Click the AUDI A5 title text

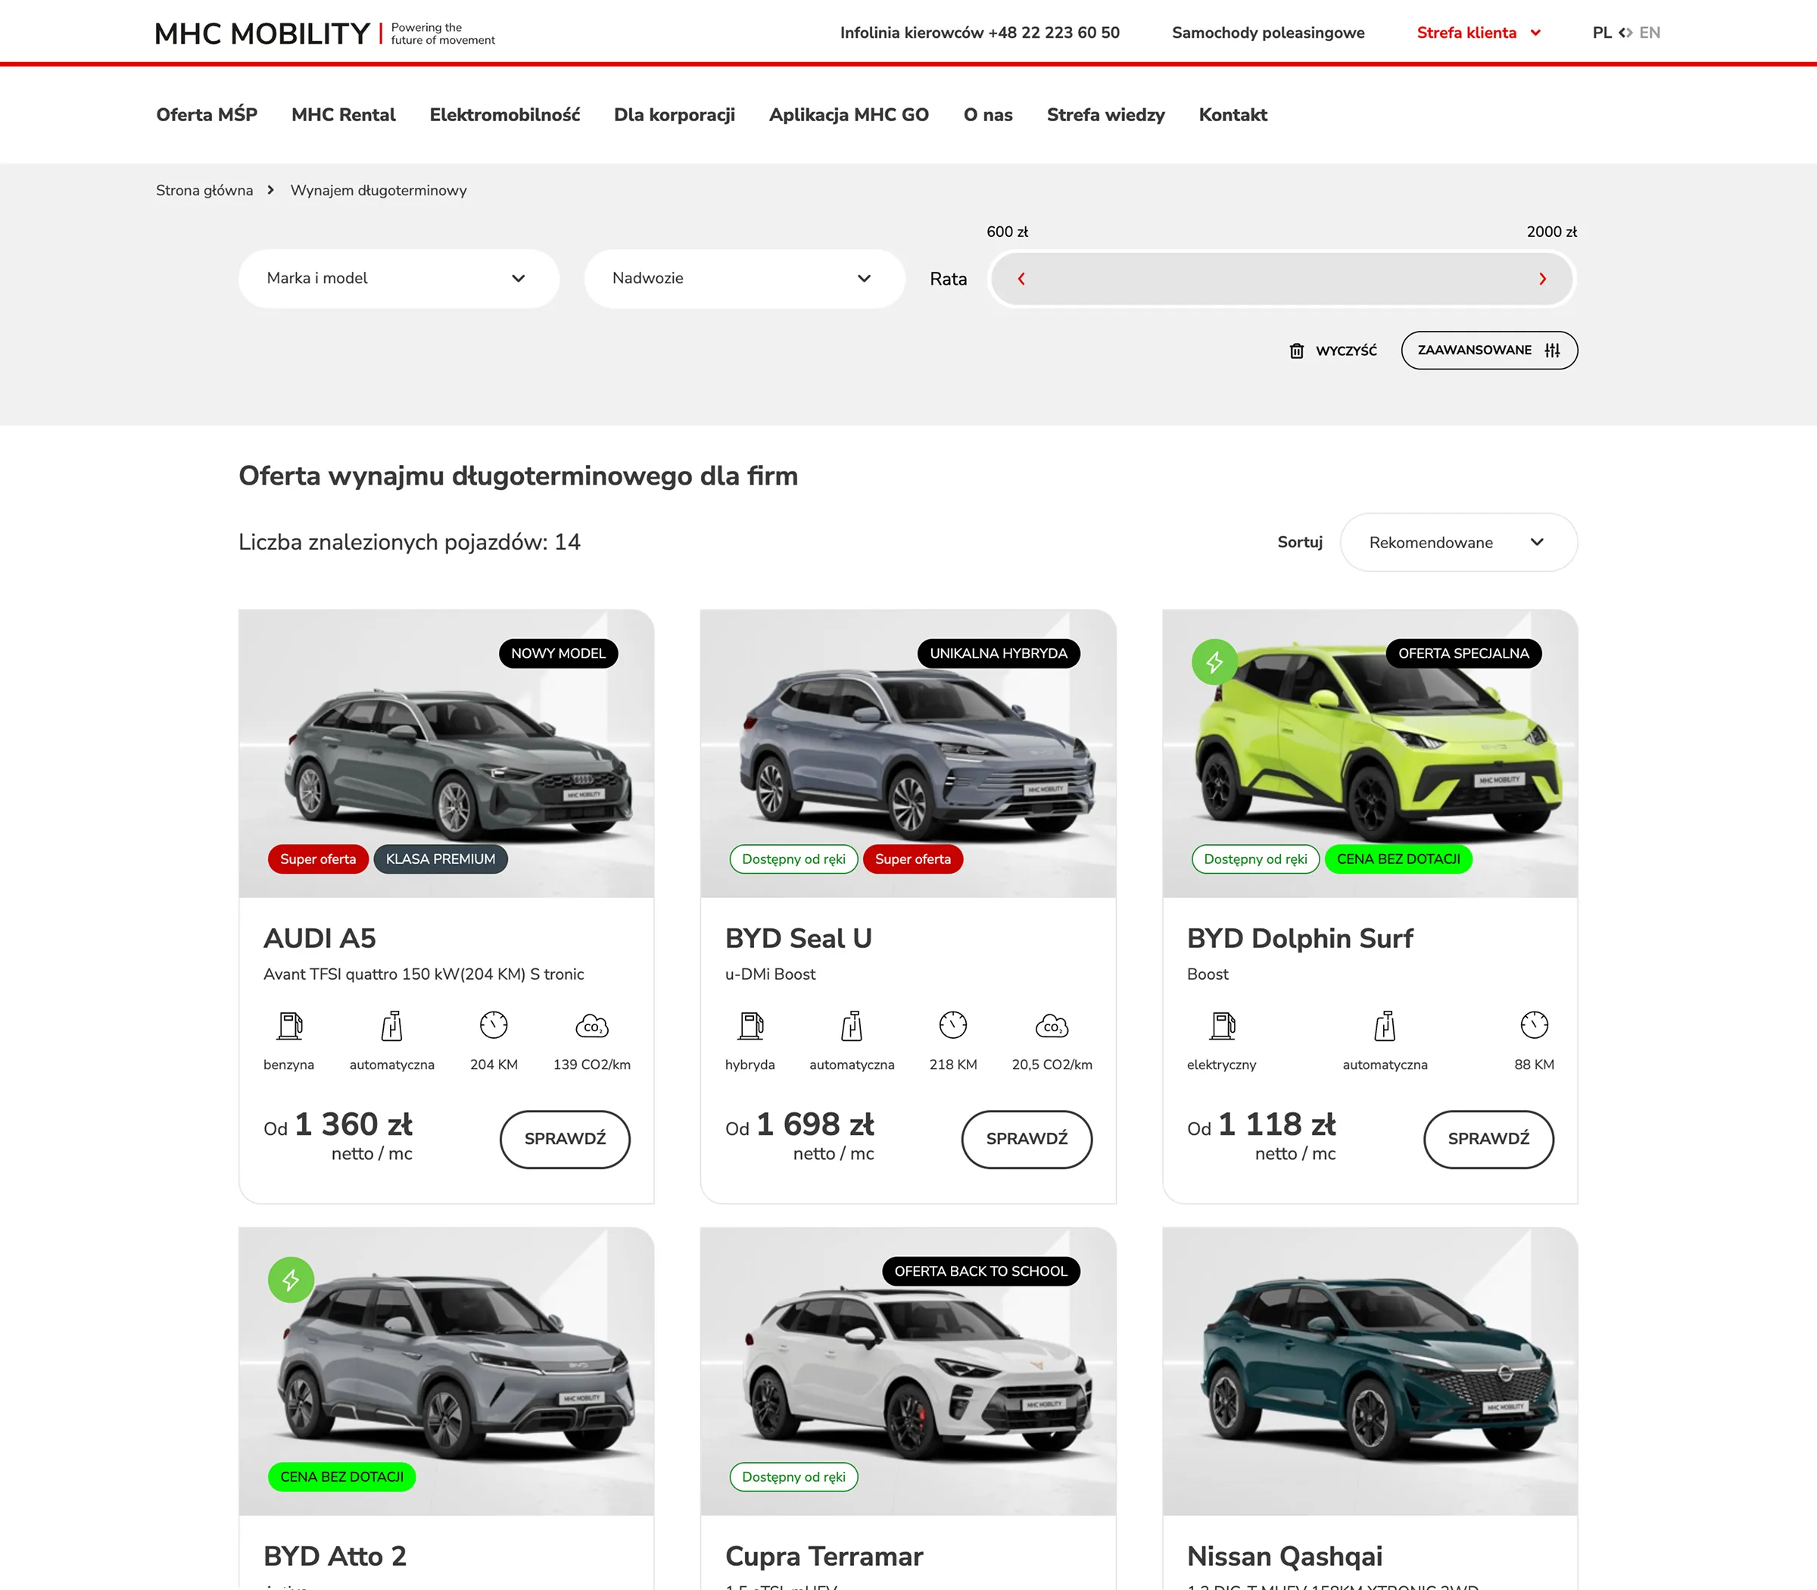(319, 939)
